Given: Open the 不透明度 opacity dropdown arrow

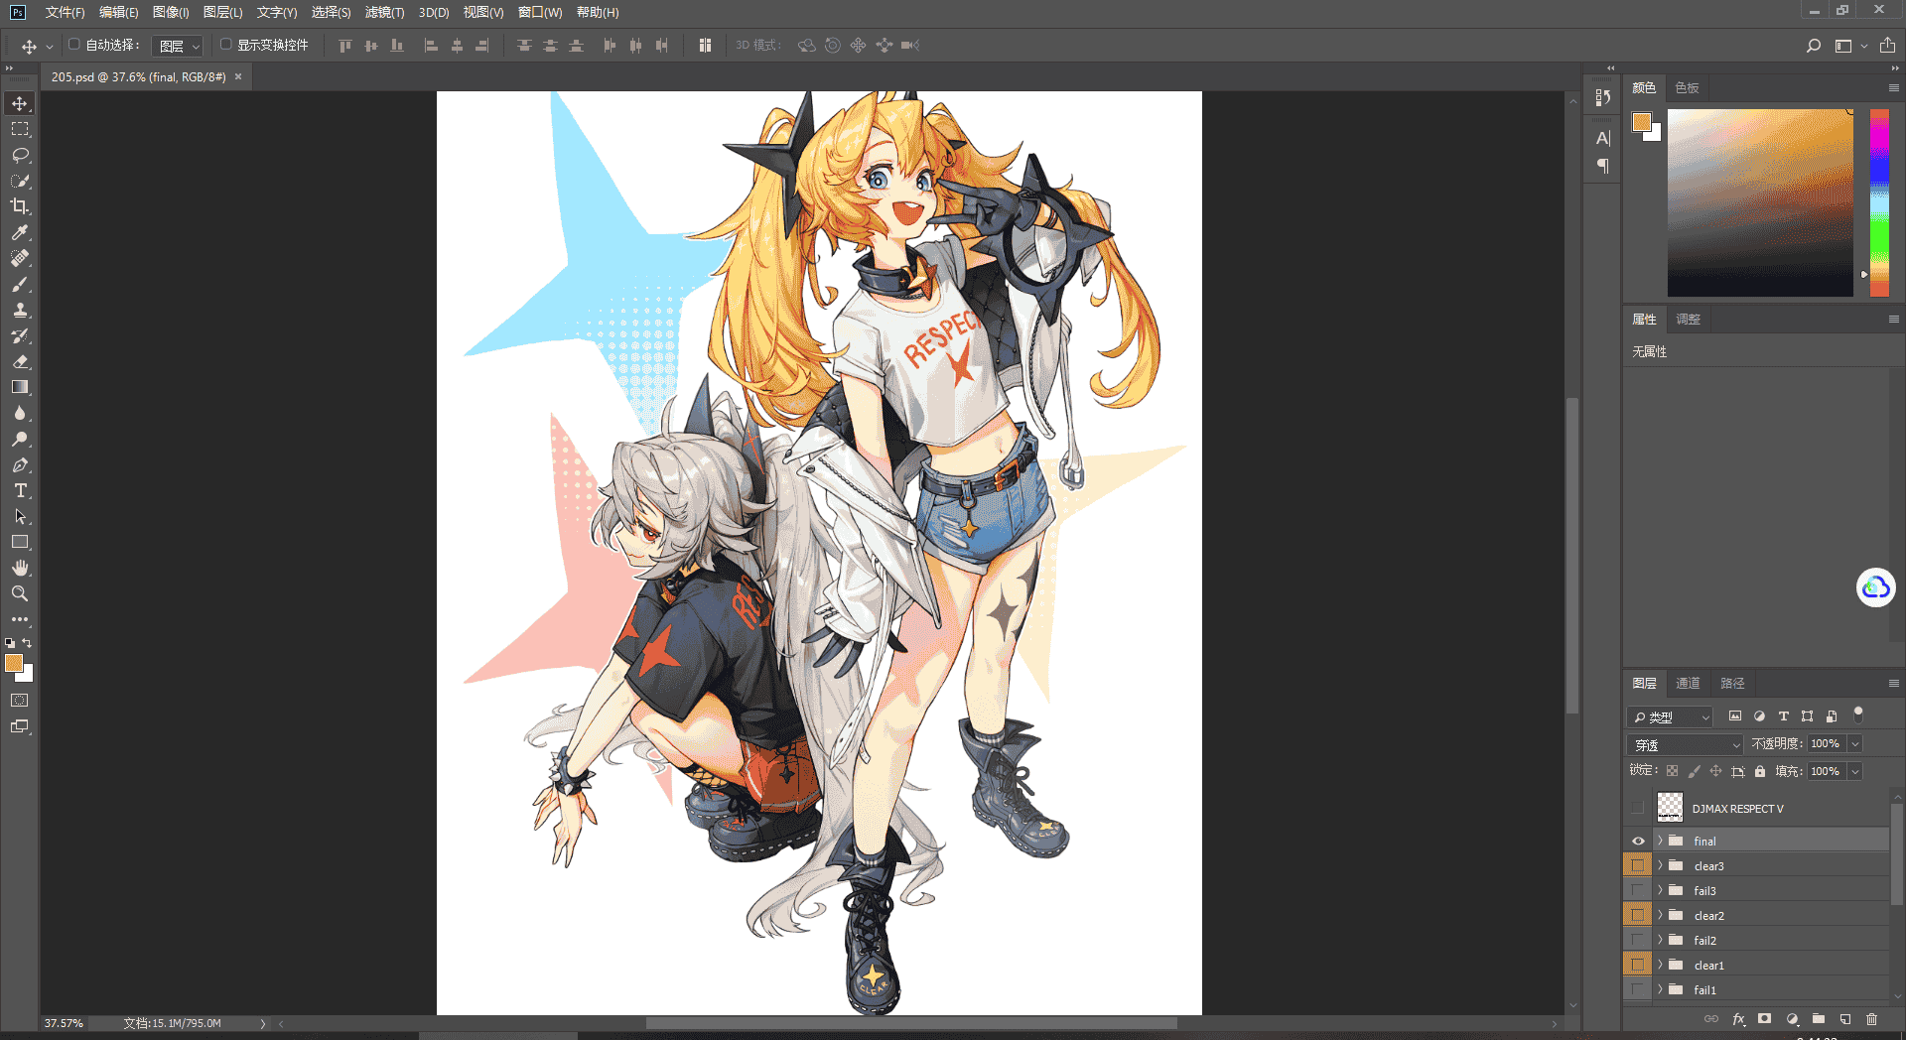Looking at the screenshot, I should click(1854, 744).
